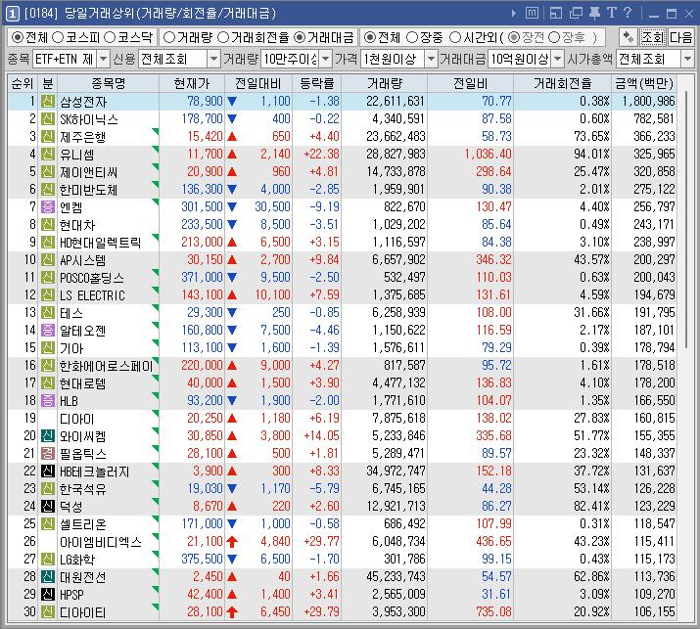700x629 pixels.
Task: Click the teal 신 badge next to 대원전선
Action: 48,577
